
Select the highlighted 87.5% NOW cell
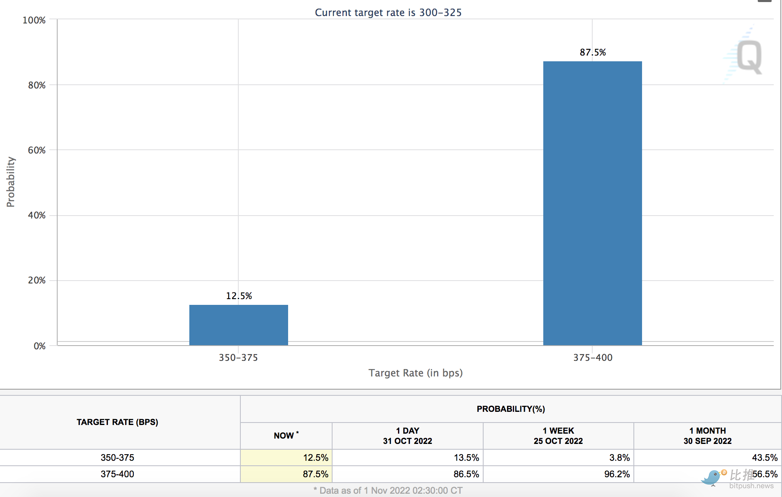286,474
